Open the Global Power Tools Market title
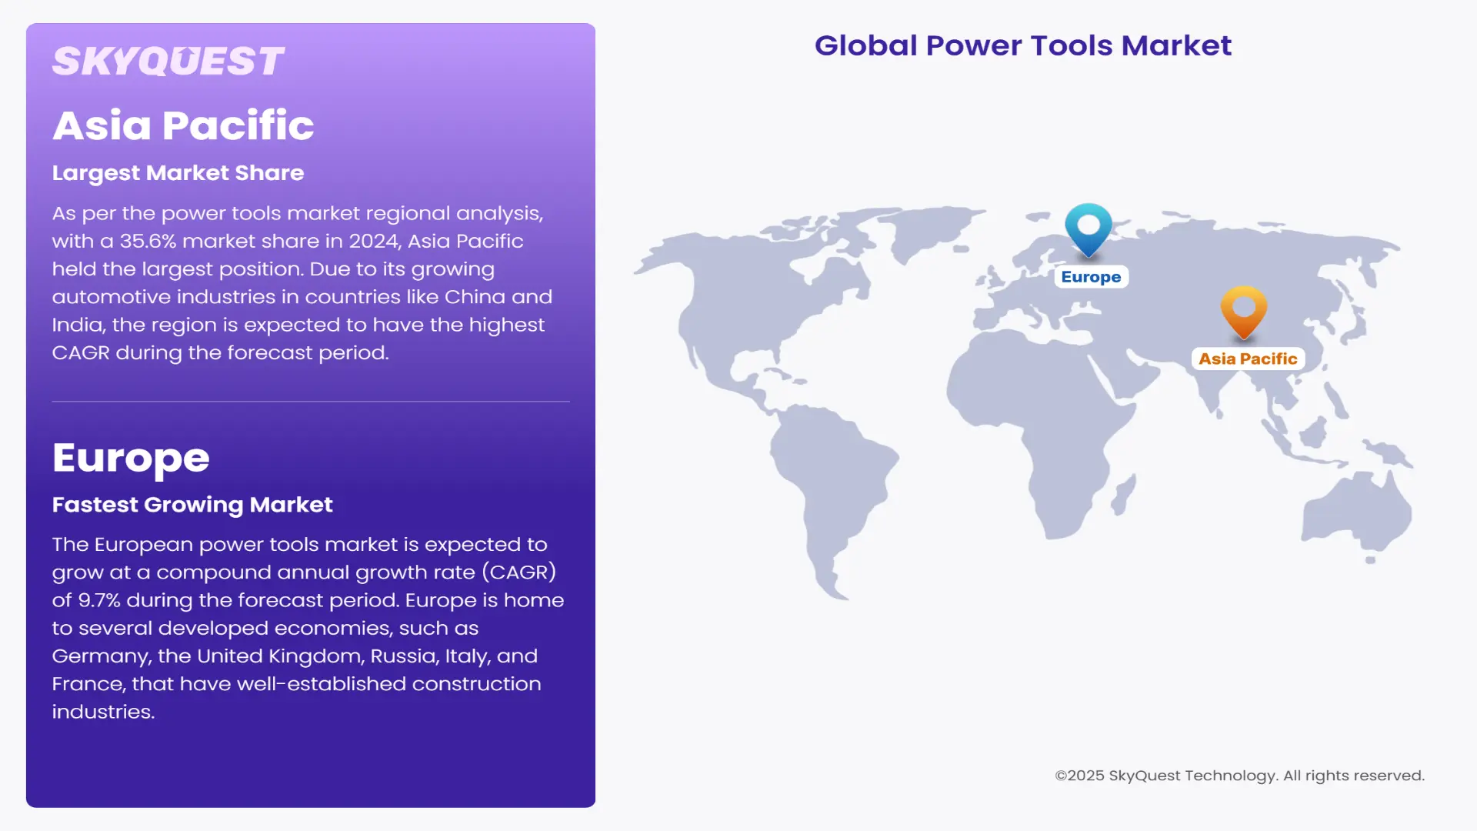Image resolution: width=1477 pixels, height=831 pixels. coord(1023,45)
